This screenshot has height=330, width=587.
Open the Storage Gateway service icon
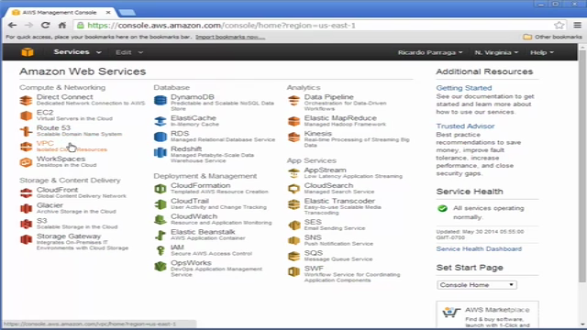pos(26,239)
